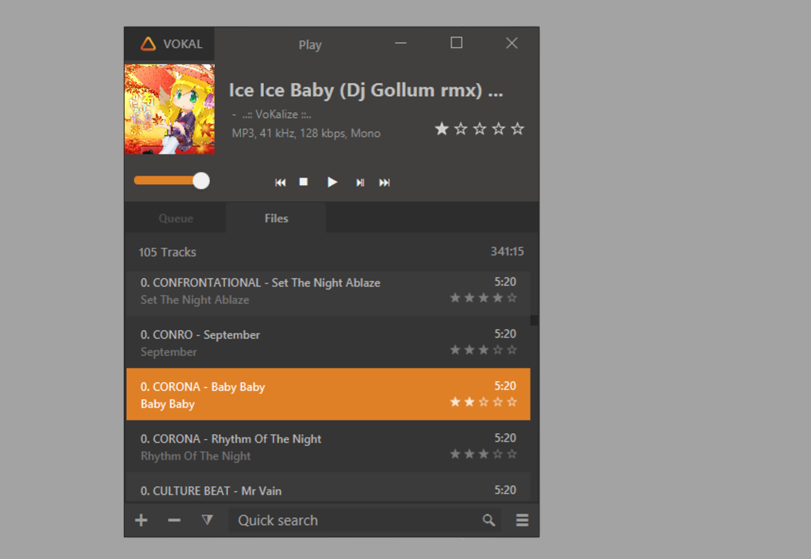Select CORONA - Rhythm Of The Night track
This screenshot has width=811, height=559.
[x=289, y=447]
